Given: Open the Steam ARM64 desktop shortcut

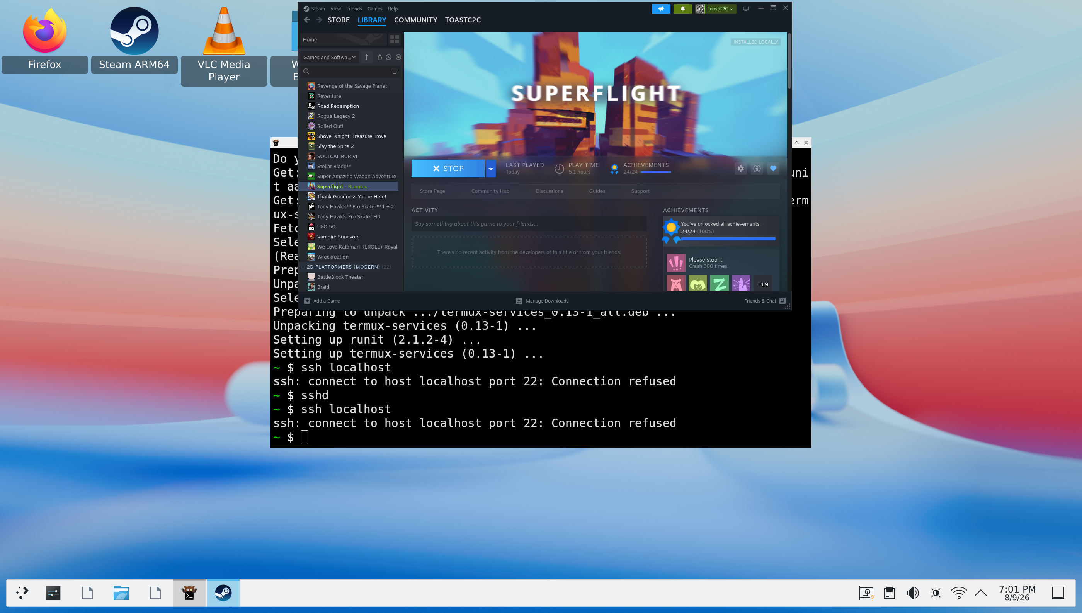Looking at the screenshot, I should click(x=134, y=40).
